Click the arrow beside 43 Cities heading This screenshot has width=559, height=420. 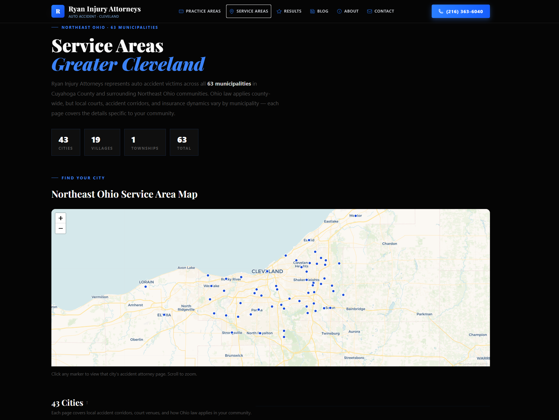(x=87, y=403)
